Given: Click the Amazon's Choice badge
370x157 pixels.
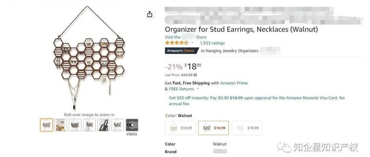Looking at the screenshot, I should [x=181, y=51].
